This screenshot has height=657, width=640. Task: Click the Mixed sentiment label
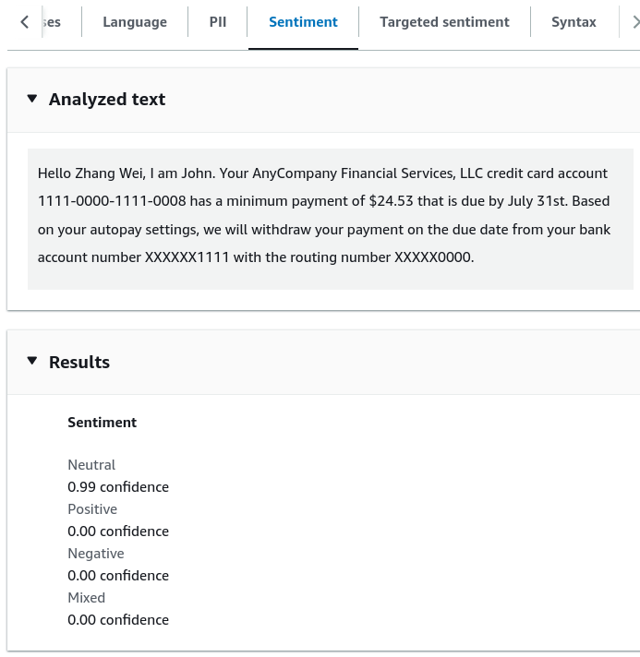coord(87,598)
